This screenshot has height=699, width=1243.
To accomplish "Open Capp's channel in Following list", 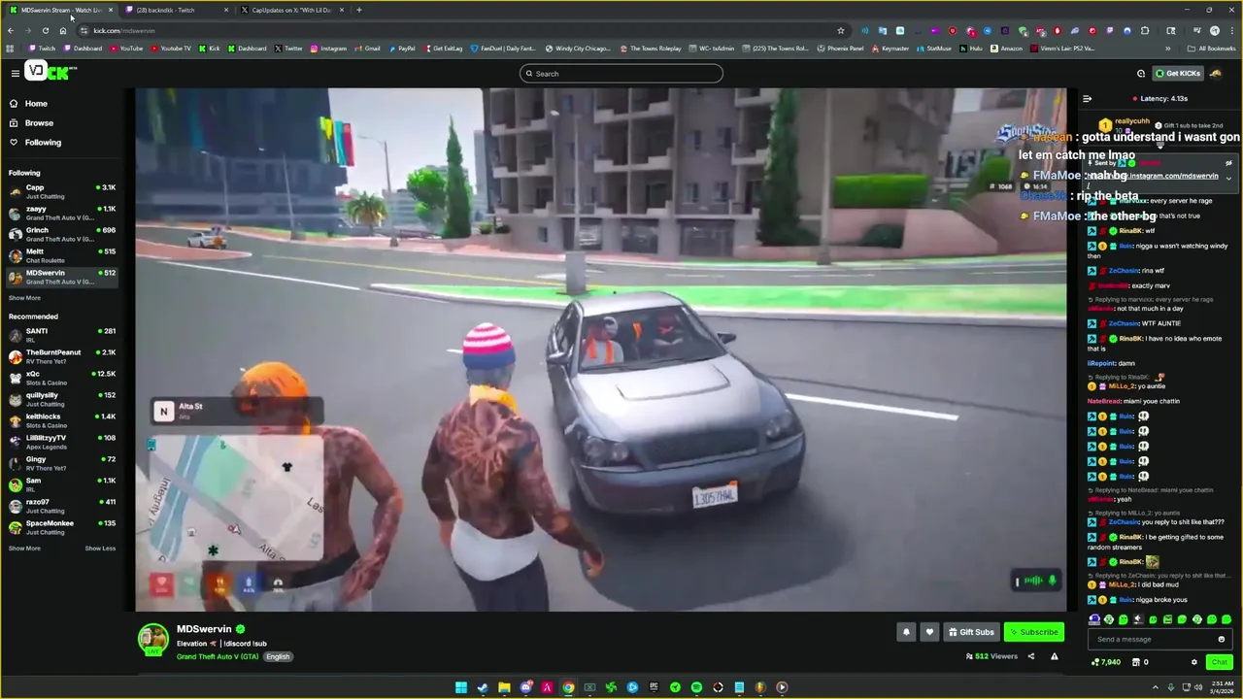I will click(62, 191).
